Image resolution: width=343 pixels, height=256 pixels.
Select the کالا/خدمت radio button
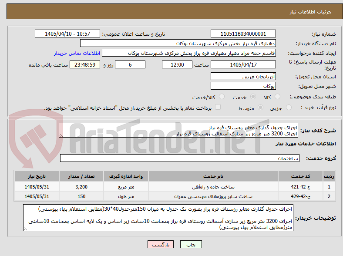click(222, 97)
